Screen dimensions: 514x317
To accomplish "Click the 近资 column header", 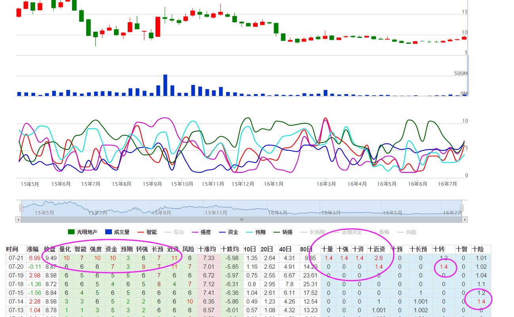I will [173, 249].
